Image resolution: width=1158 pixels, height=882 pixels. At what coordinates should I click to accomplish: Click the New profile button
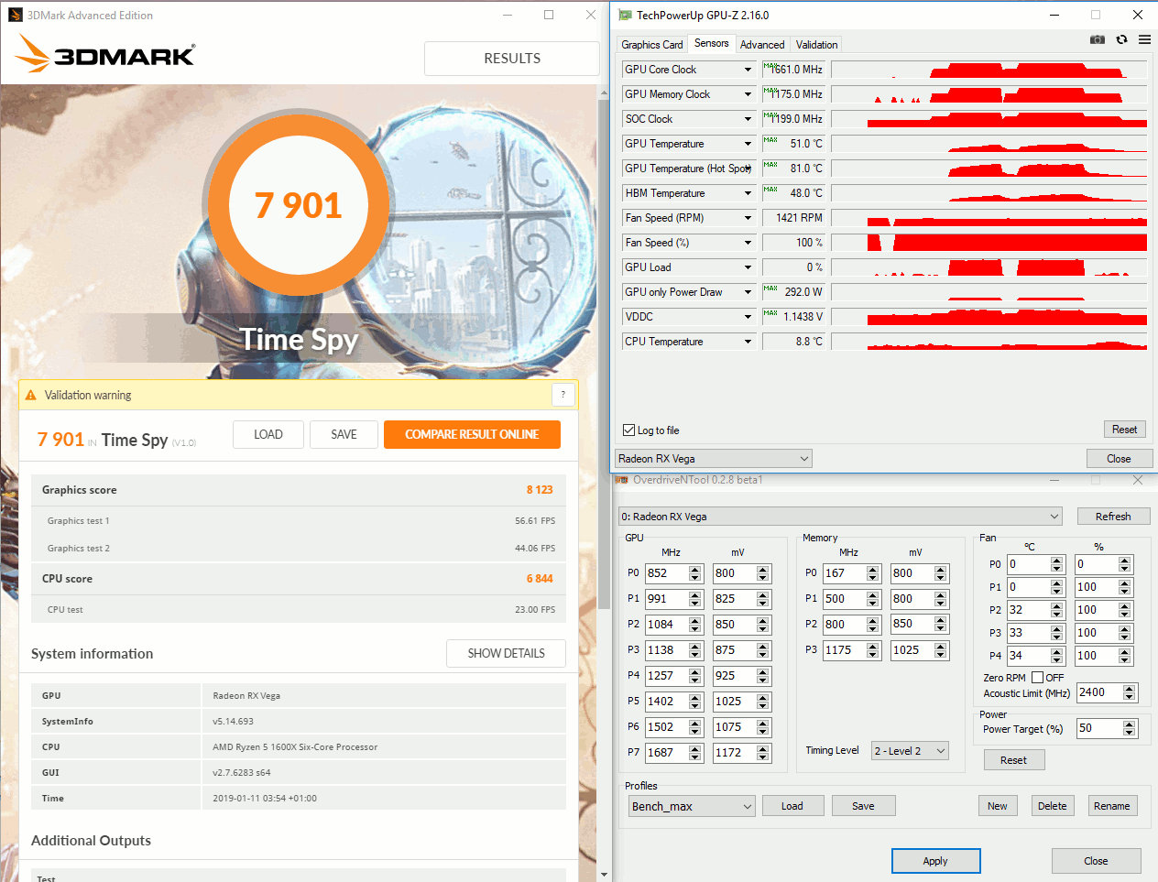pos(998,806)
